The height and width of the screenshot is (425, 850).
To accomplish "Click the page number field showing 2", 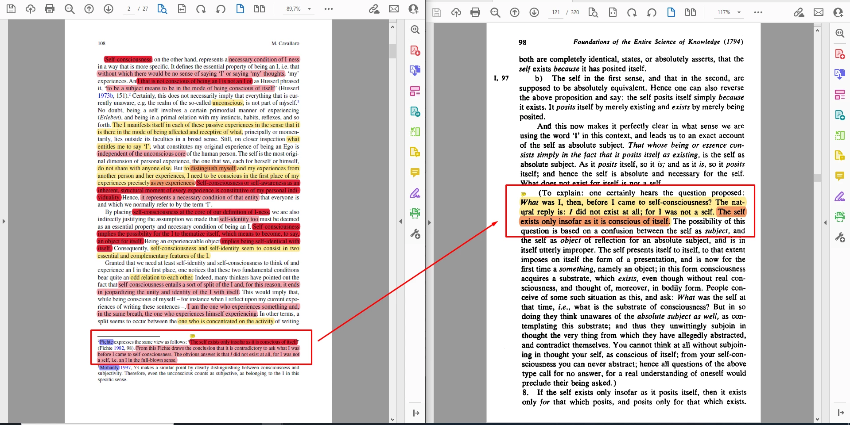I will point(129,9).
